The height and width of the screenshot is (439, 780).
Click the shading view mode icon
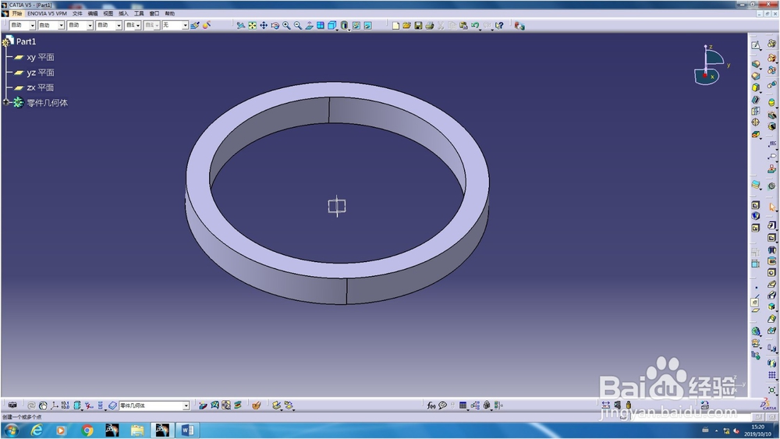344,26
